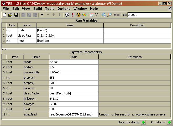Click the Run Variables Type column header
The height and width of the screenshot is (126, 173).
pyautogui.click(x=12, y=25)
